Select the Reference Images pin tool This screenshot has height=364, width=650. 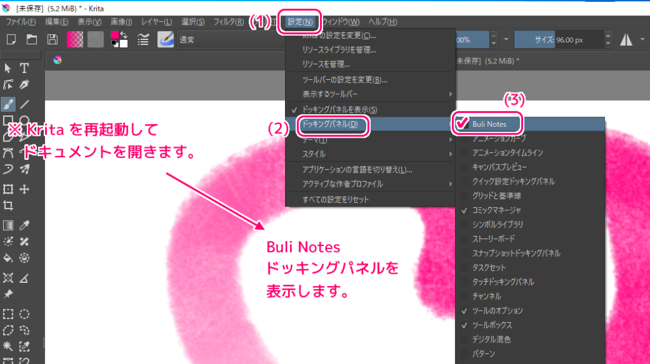8,294
